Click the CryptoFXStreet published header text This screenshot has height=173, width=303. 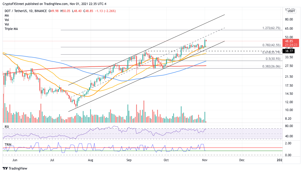point(54,4)
